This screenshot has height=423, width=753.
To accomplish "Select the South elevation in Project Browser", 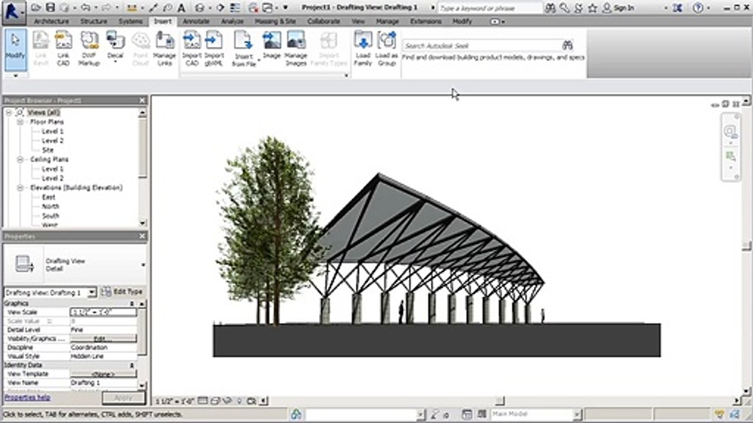I will [x=49, y=216].
